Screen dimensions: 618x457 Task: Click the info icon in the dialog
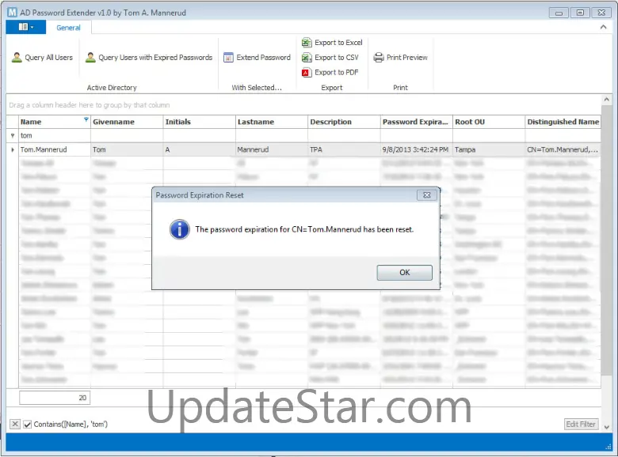[179, 229]
